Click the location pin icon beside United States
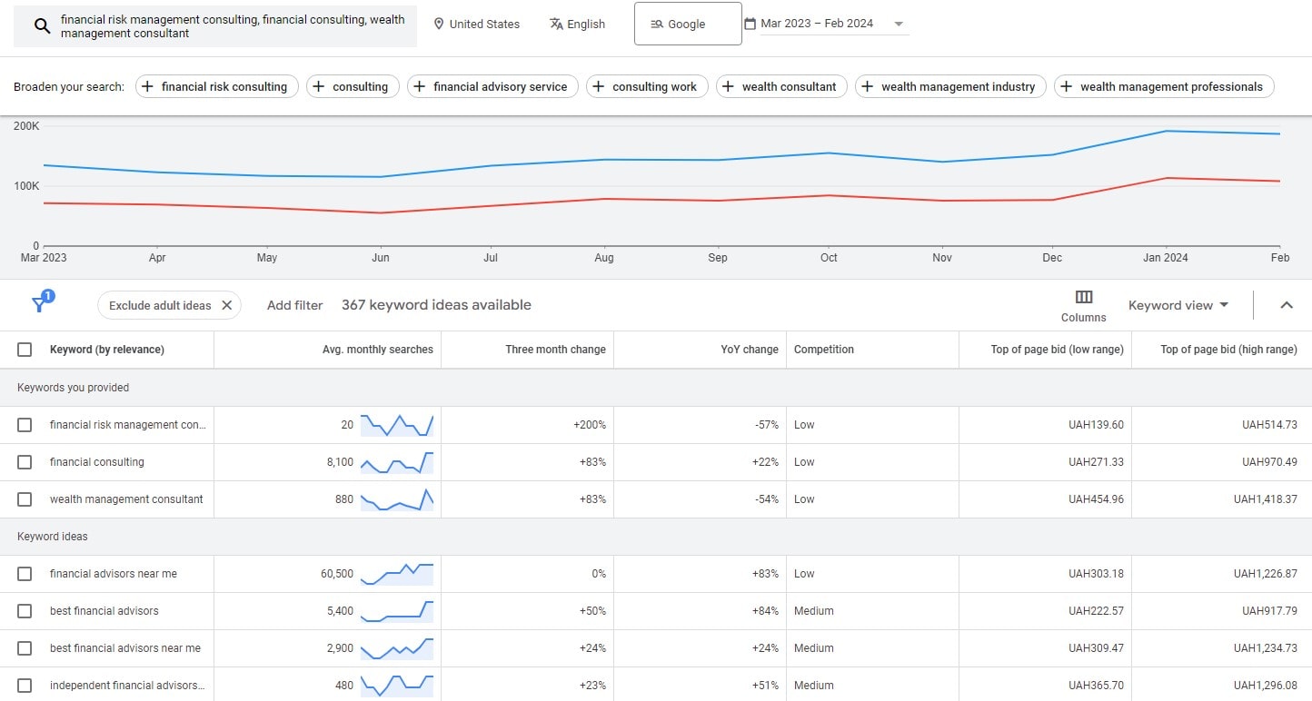Viewport: 1312px width, 701px height. click(x=439, y=24)
